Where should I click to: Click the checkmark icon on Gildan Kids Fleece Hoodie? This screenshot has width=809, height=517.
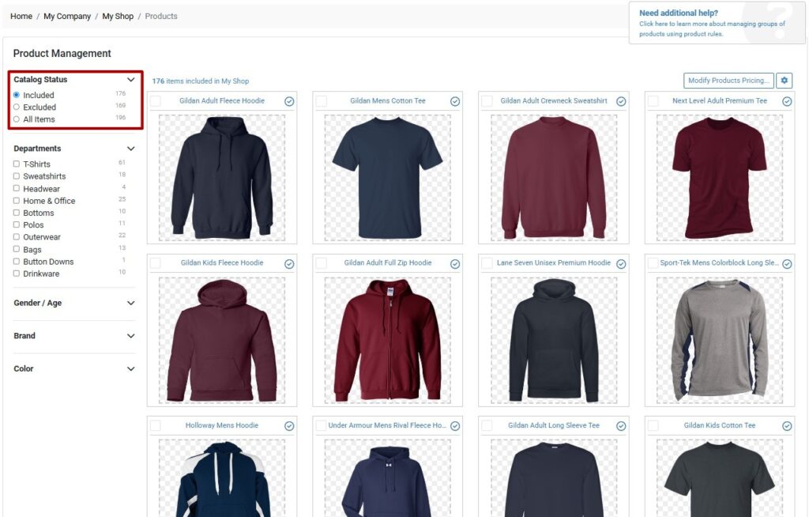289,264
